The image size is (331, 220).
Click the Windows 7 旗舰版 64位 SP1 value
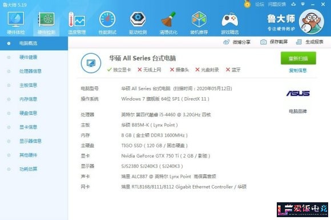(x=165, y=99)
